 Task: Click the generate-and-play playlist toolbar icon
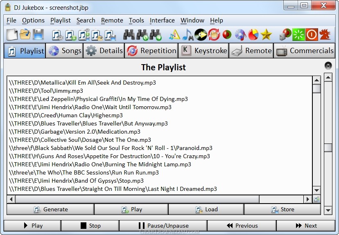84,35
